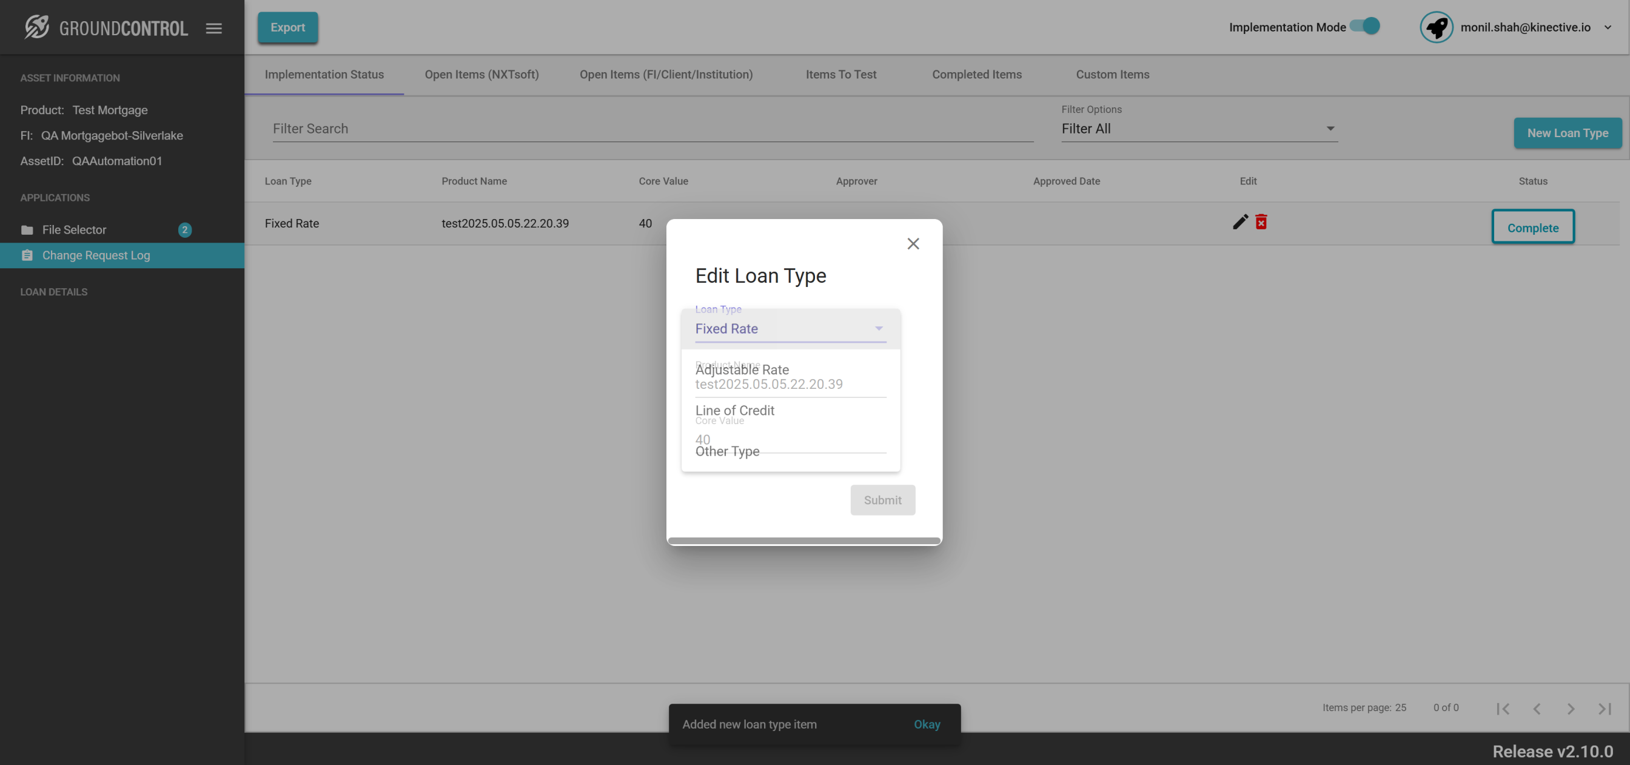Dismiss notification with Okay
This screenshot has width=1630, height=765.
point(927,724)
